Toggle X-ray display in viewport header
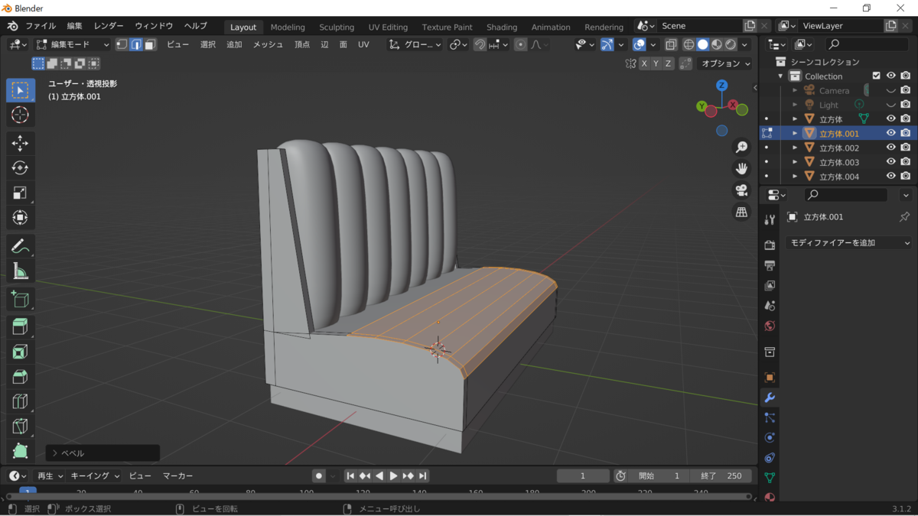Image resolution: width=918 pixels, height=516 pixels. pyautogui.click(x=671, y=44)
